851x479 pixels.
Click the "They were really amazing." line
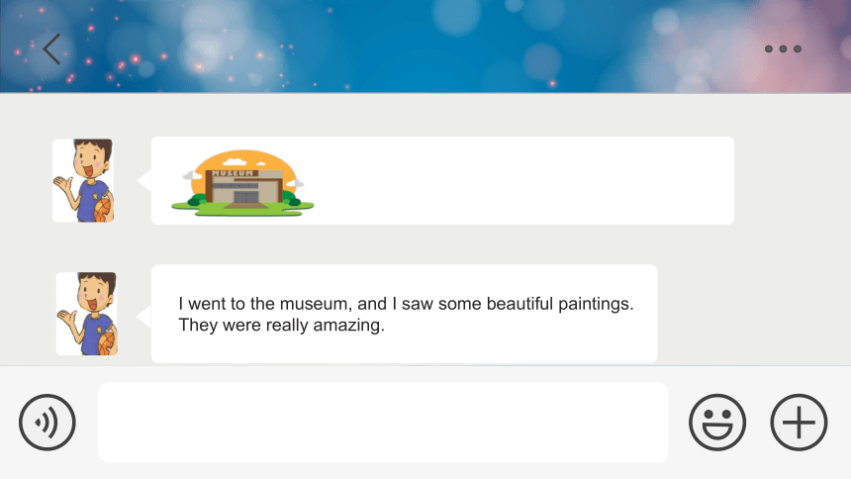[281, 326]
